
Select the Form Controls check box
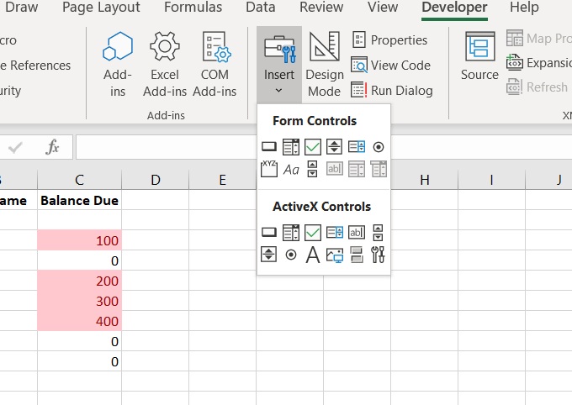pos(313,147)
